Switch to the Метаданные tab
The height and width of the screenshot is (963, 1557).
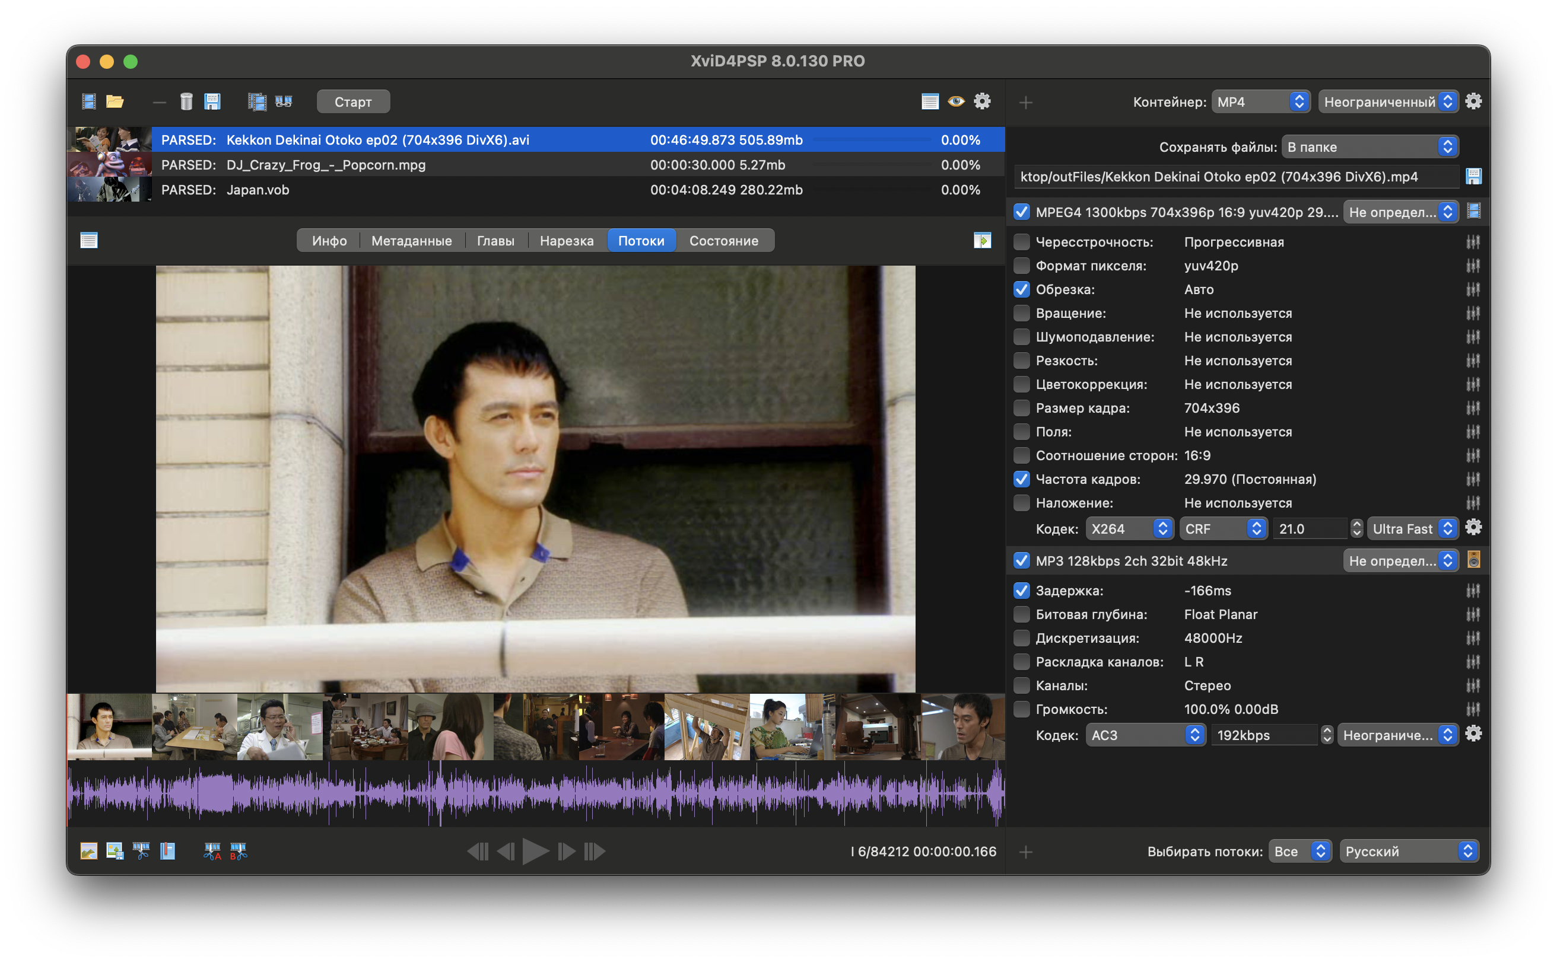click(x=412, y=241)
